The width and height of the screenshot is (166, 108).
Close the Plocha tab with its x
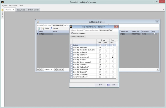tap(14, 9)
